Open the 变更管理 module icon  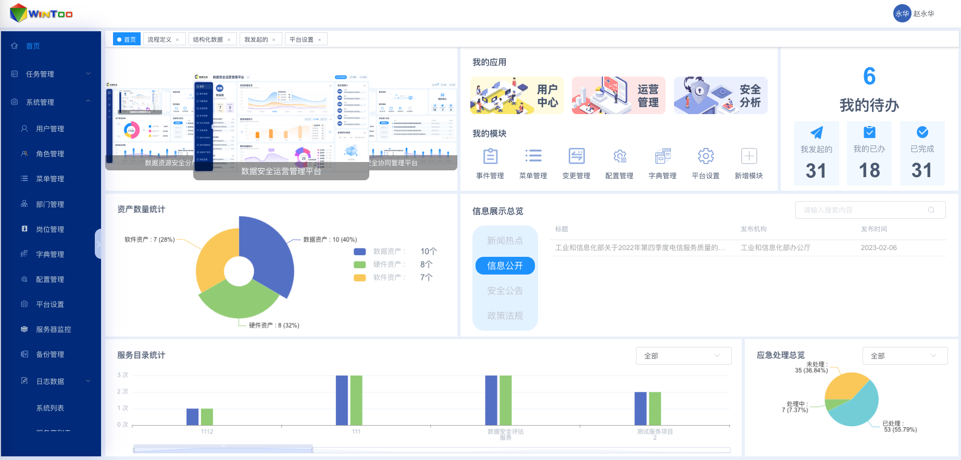coord(576,156)
